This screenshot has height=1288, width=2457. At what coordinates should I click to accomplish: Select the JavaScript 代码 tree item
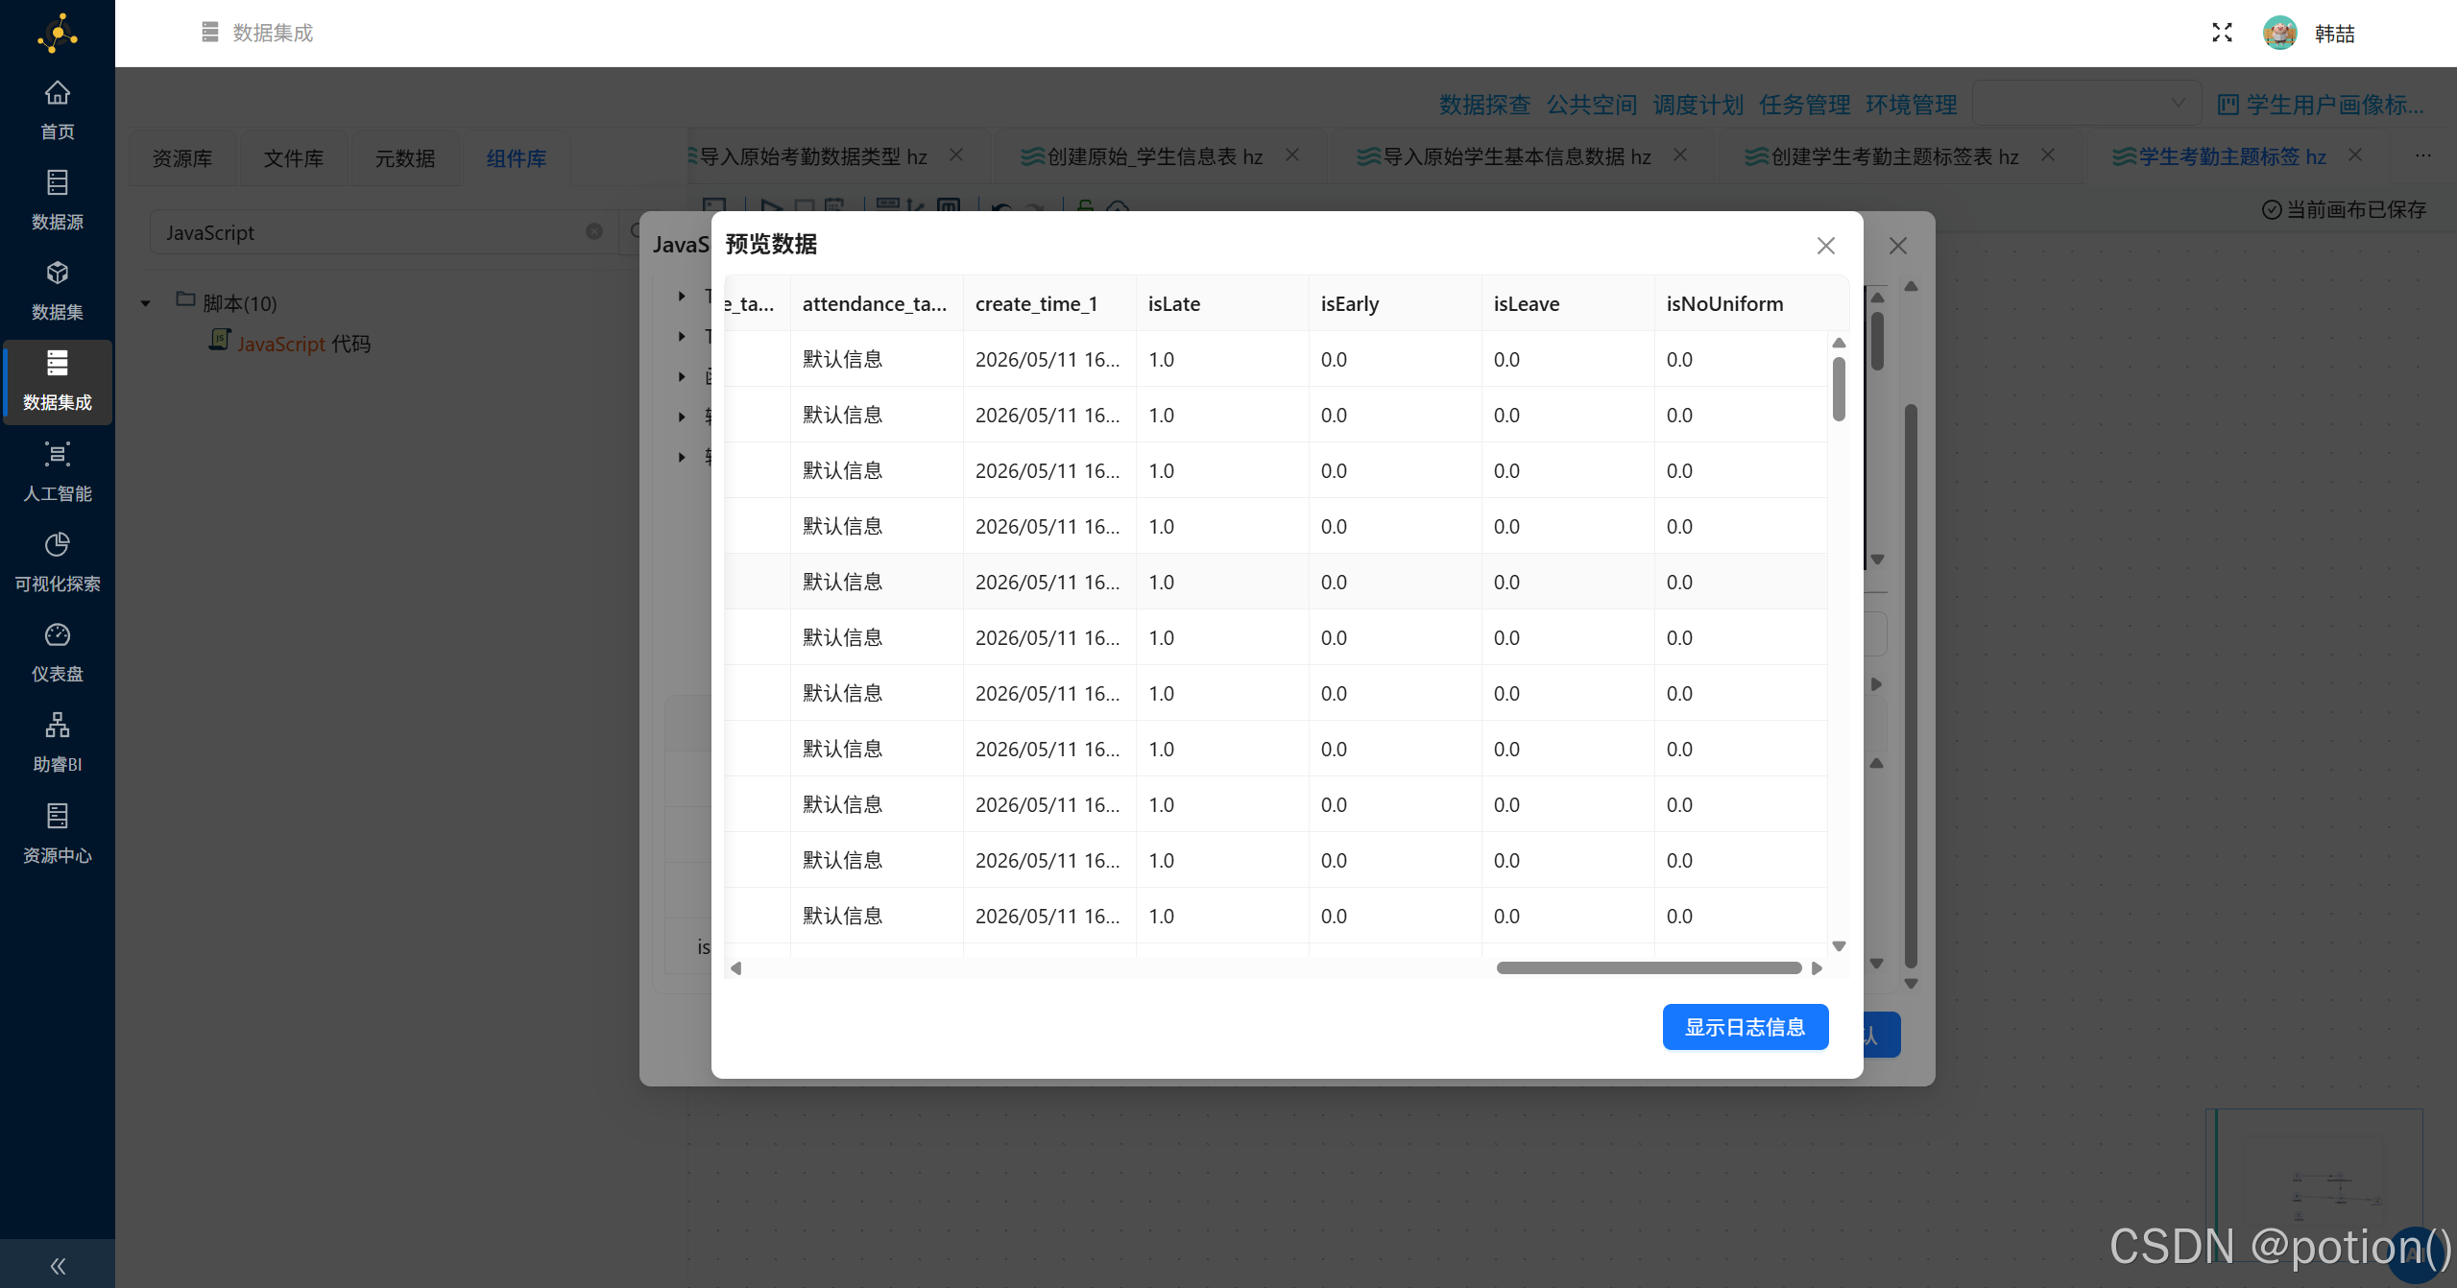(x=303, y=344)
